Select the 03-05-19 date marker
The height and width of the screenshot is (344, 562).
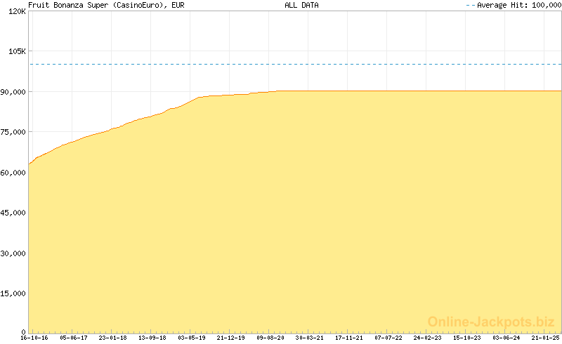coord(192,338)
